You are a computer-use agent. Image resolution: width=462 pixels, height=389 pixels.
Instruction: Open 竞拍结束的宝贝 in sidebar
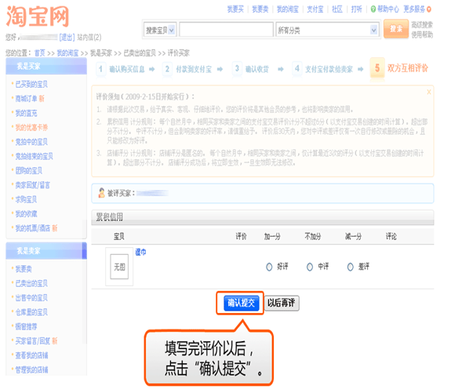(35, 156)
